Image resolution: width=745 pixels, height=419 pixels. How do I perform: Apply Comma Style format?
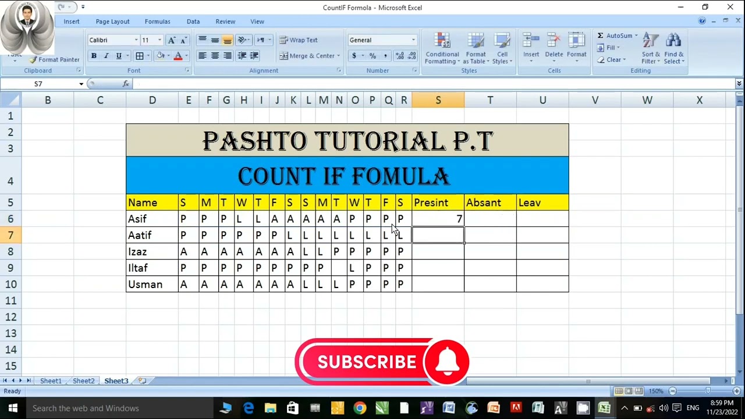pyautogui.click(x=385, y=56)
